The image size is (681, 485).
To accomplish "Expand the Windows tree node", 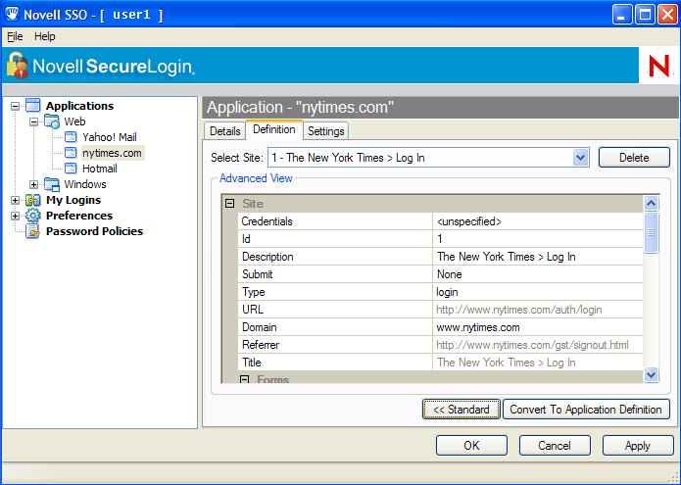I will click(x=33, y=184).
